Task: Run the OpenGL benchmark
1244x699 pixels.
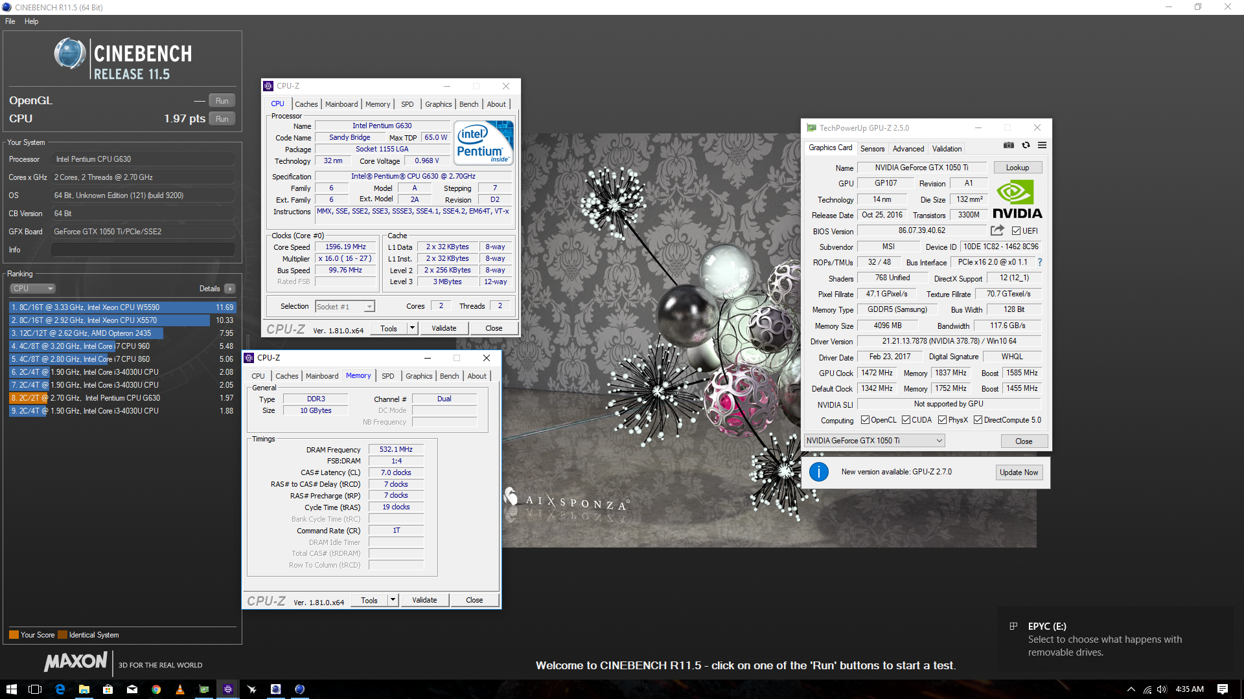Action: pyautogui.click(x=222, y=101)
